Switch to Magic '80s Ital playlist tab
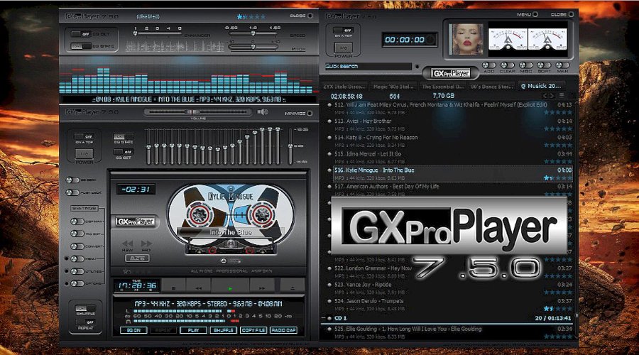 click(393, 87)
